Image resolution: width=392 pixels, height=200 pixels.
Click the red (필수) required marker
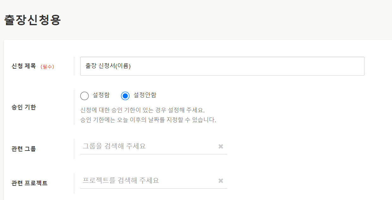47,67
